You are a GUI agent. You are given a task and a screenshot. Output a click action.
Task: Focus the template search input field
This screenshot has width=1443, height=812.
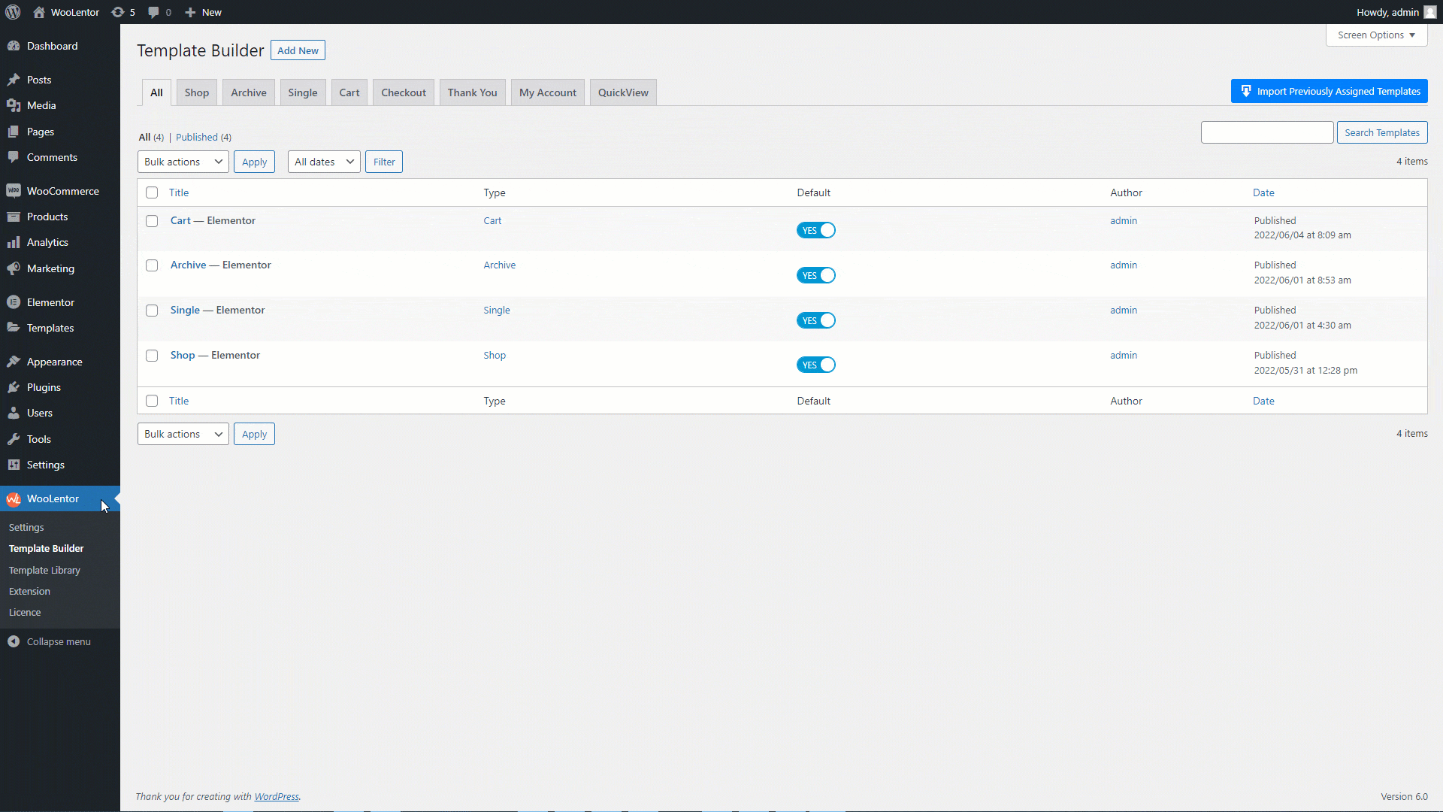click(1267, 132)
